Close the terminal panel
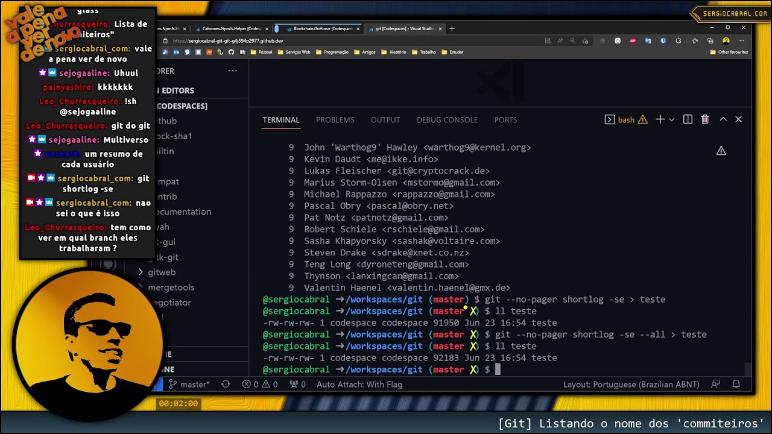 click(x=738, y=119)
